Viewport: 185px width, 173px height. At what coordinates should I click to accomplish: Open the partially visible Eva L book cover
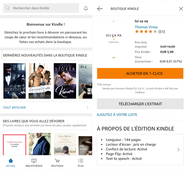pos(85,81)
